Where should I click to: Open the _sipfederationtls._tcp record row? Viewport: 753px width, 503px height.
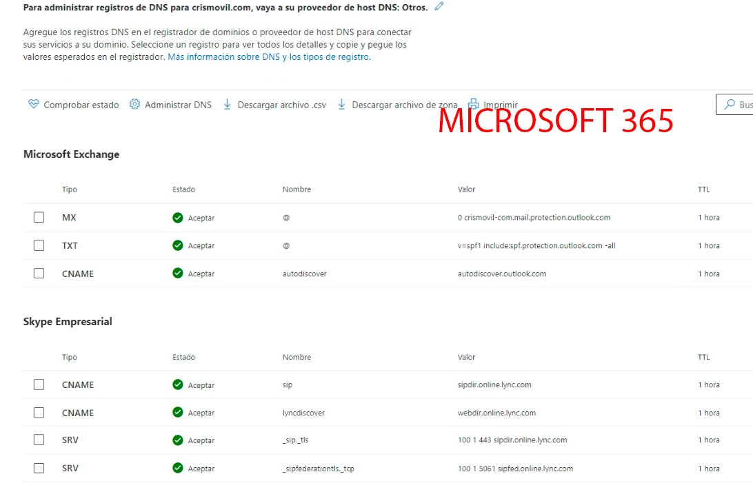318,469
